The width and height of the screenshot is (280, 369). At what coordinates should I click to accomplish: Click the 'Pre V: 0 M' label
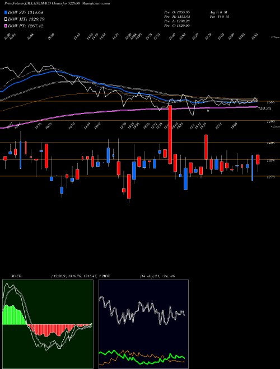[x=219, y=17]
